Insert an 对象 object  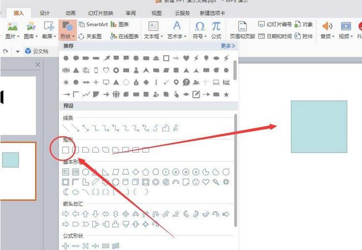[304, 24]
